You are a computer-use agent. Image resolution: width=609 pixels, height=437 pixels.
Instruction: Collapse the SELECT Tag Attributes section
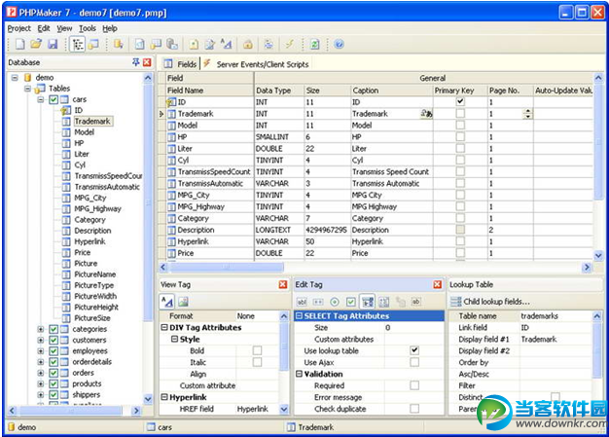299,315
